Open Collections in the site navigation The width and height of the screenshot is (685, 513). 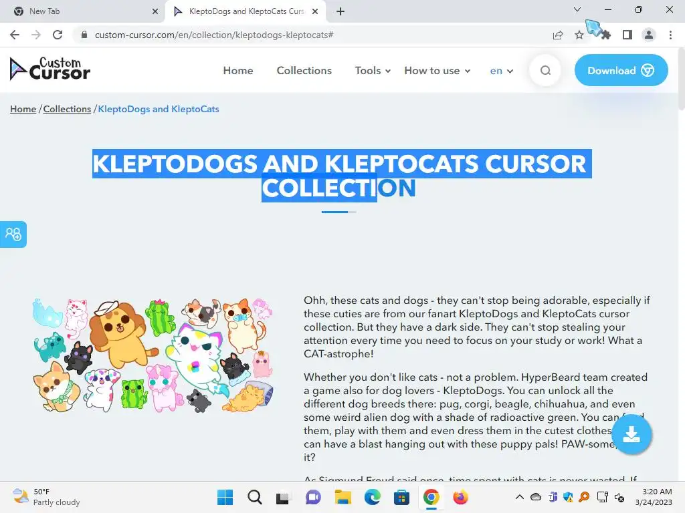click(x=304, y=70)
